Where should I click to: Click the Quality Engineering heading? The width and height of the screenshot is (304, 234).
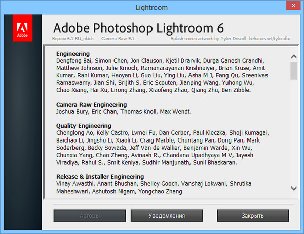coord(84,126)
